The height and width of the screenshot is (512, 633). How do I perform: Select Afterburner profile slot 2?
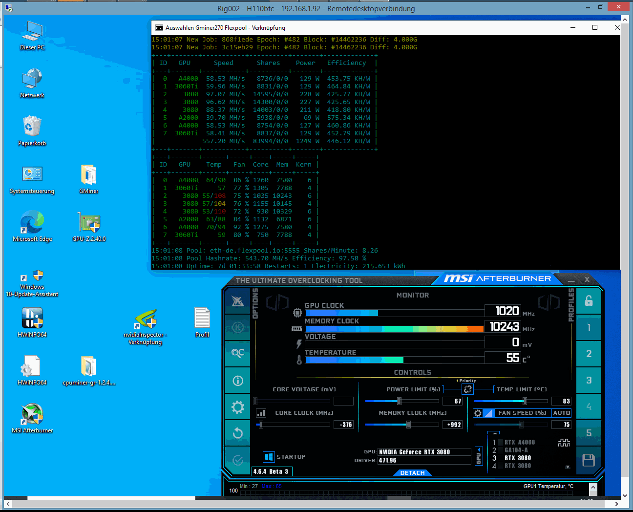coord(589,354)
